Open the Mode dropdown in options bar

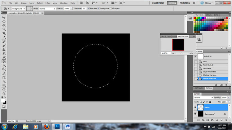pos(47,9)
